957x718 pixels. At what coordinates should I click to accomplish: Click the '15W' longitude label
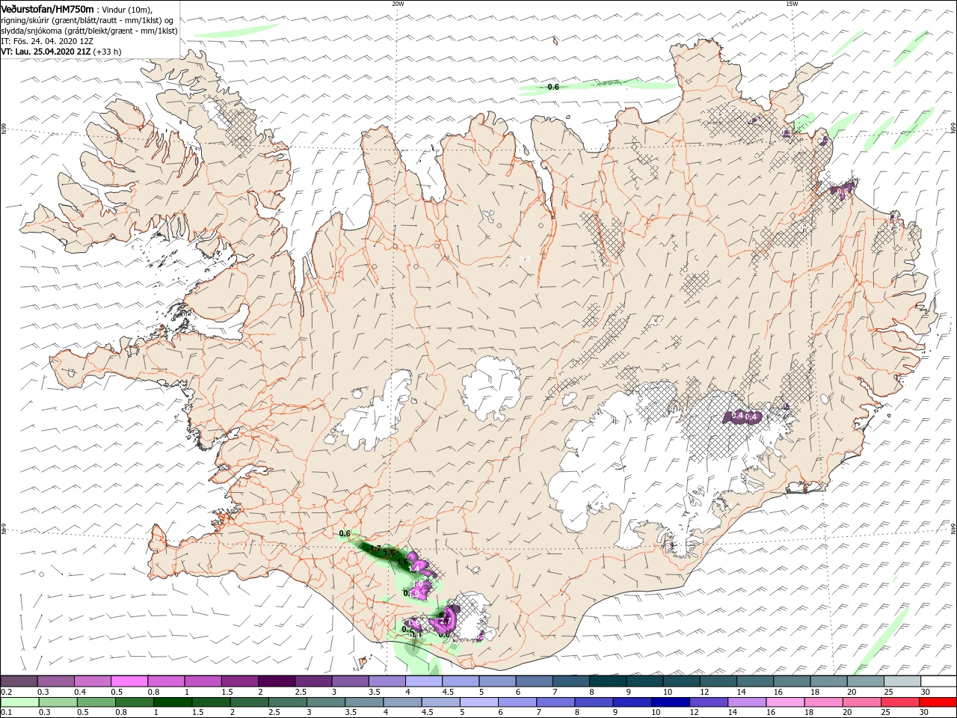pos(791,4)
